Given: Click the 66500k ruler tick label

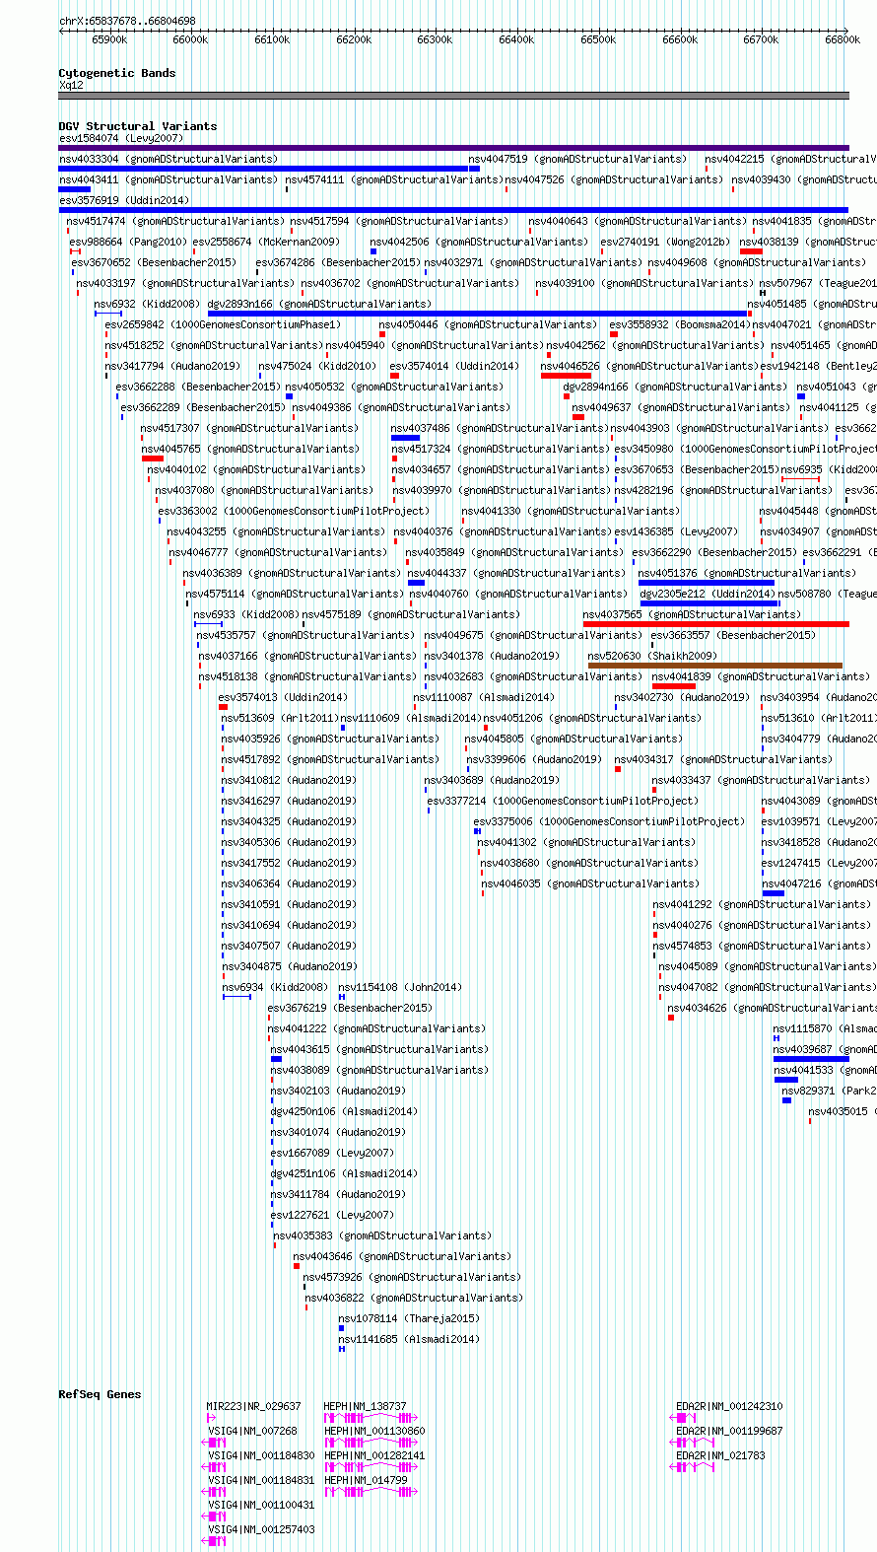Looking at the screenshot, I should (x=597, y=39).
